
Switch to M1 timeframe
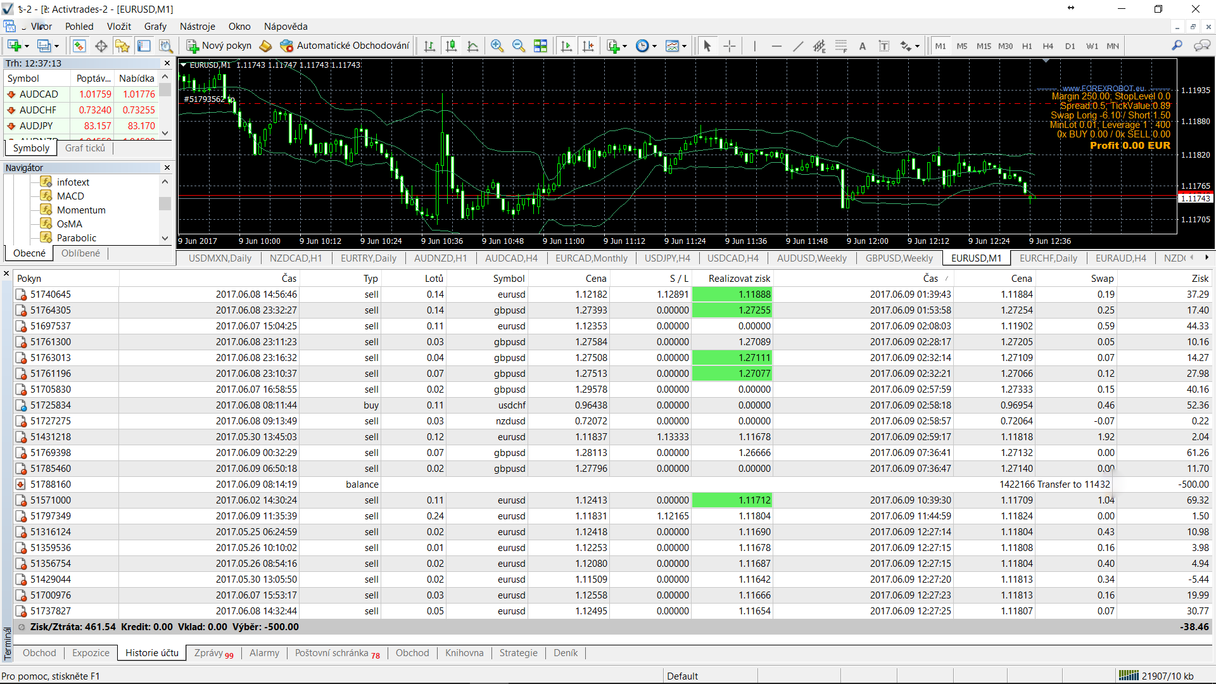[940, 46]
